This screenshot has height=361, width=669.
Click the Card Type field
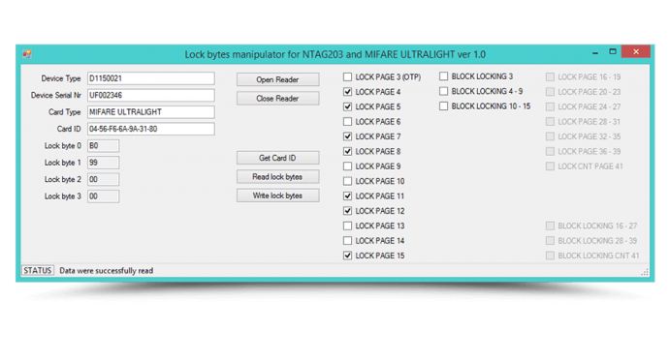[x=151, y=112]
